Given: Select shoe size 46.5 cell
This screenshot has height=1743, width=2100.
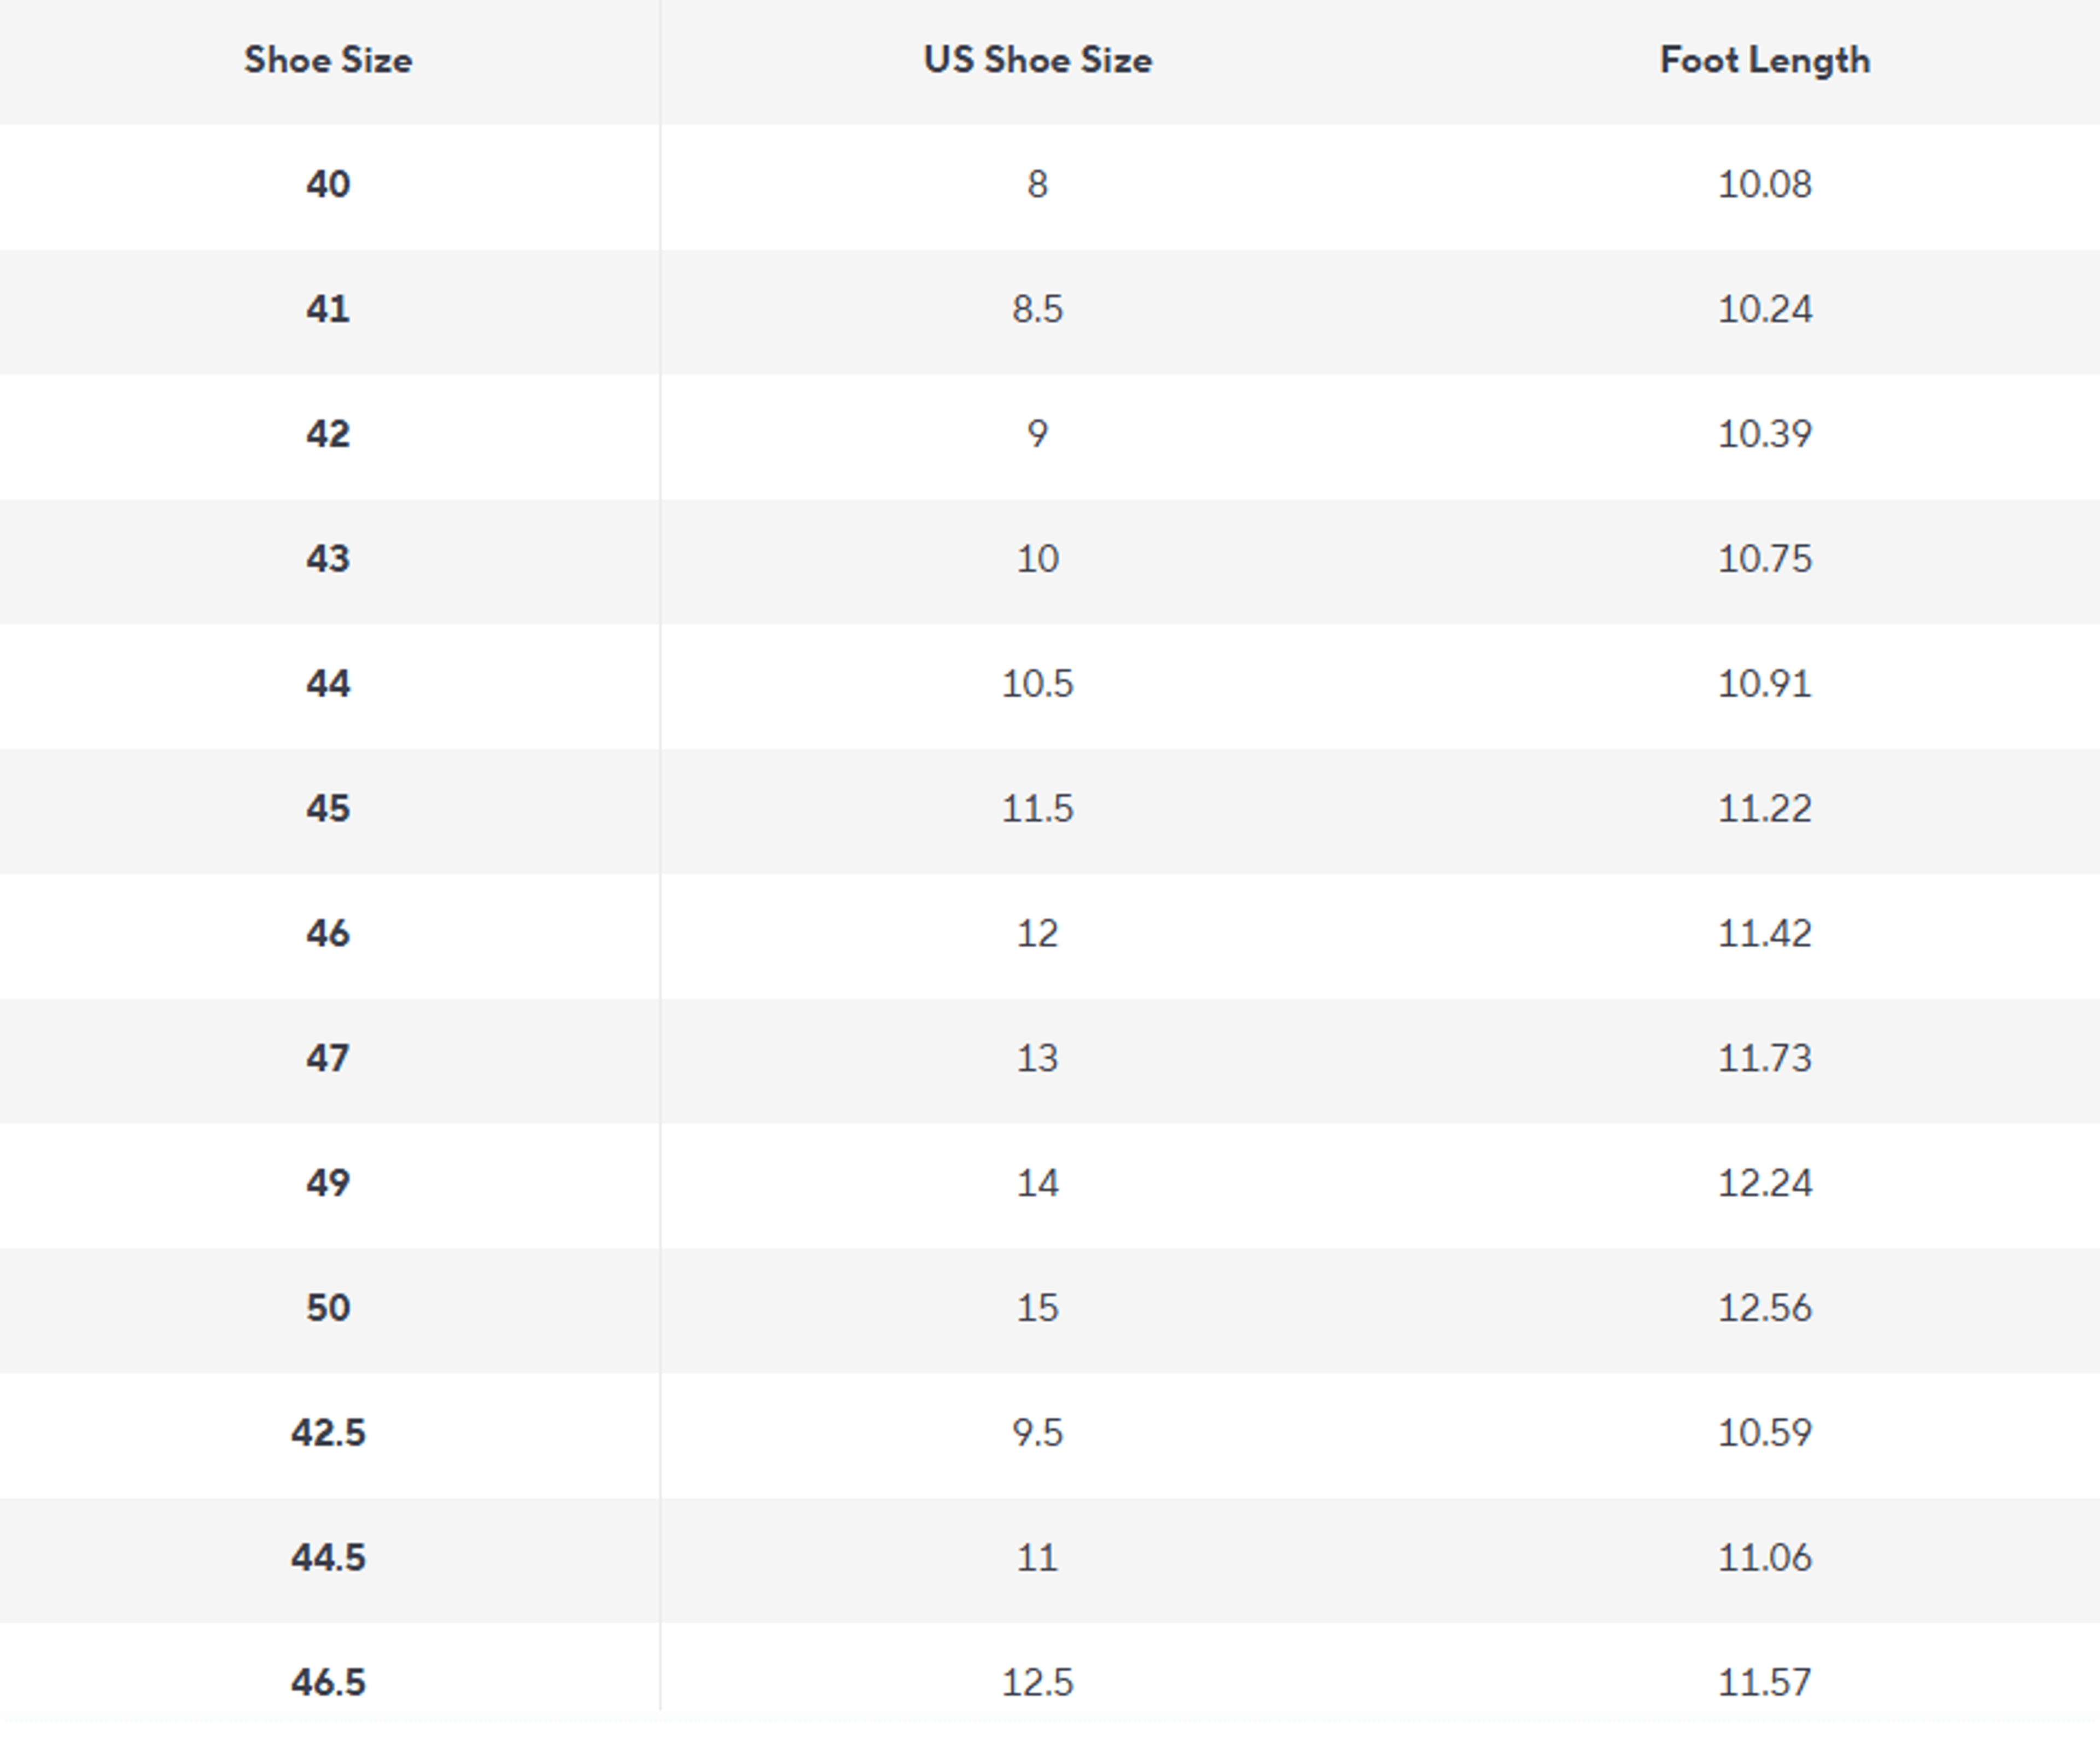Looking at the screenshot, I should pyautogui.click(x=328, y=1683).
